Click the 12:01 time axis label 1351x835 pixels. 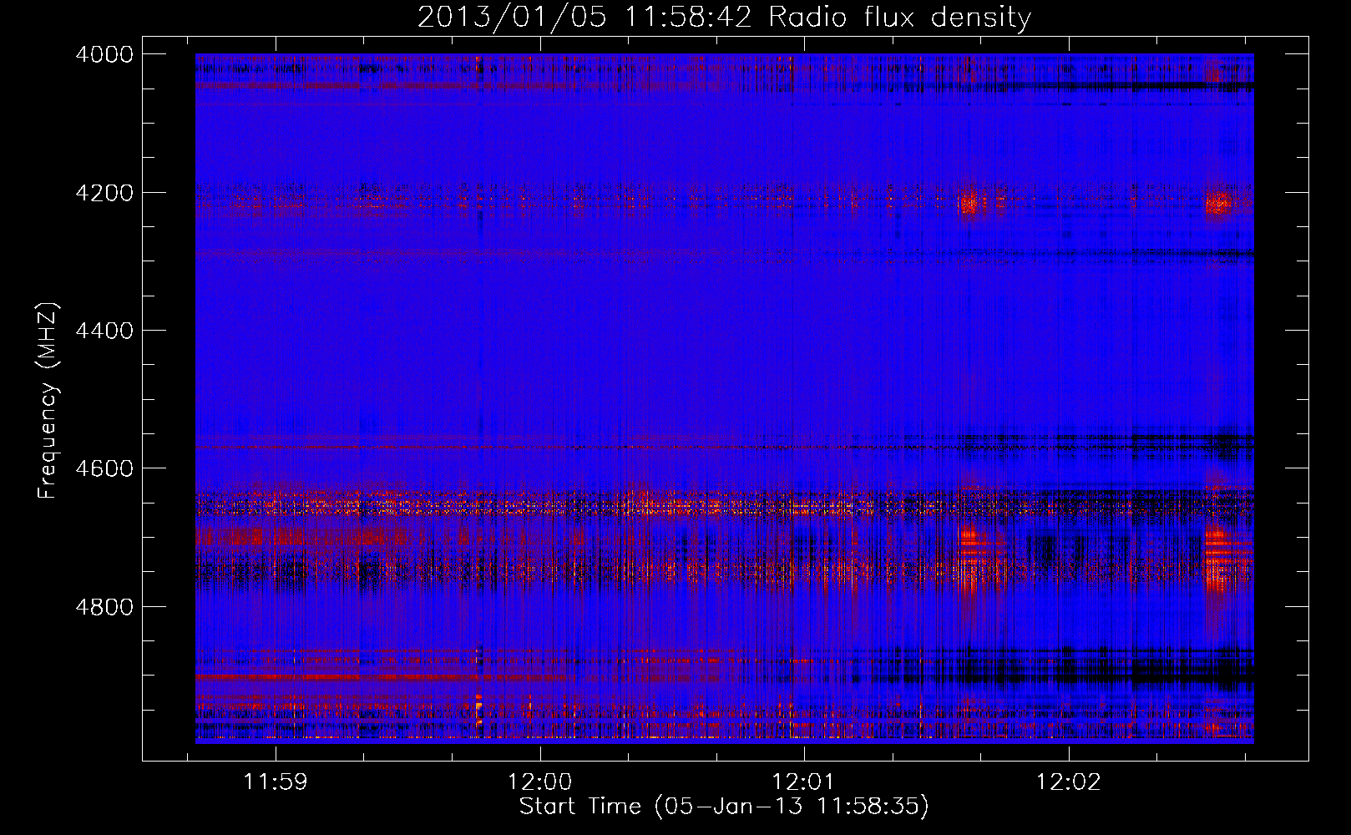click(x=803, y=782)
